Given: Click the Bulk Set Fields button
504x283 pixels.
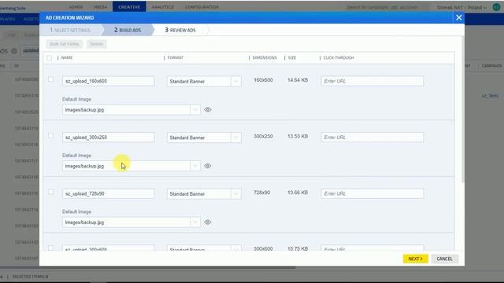Looking at the screenshot, I should [65, 44].
